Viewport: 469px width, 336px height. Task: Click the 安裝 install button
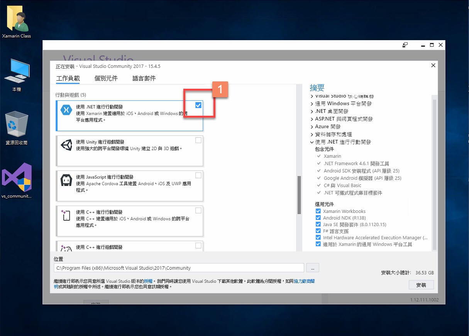(x=421, y=285)
